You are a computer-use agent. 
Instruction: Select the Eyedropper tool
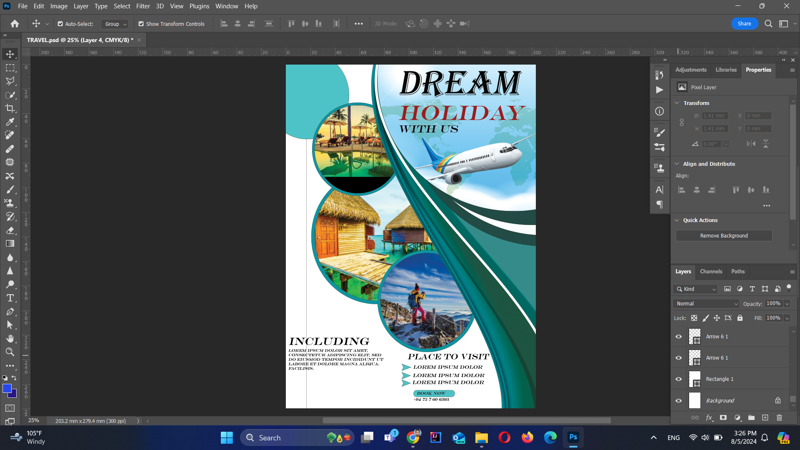click(10, 122)
